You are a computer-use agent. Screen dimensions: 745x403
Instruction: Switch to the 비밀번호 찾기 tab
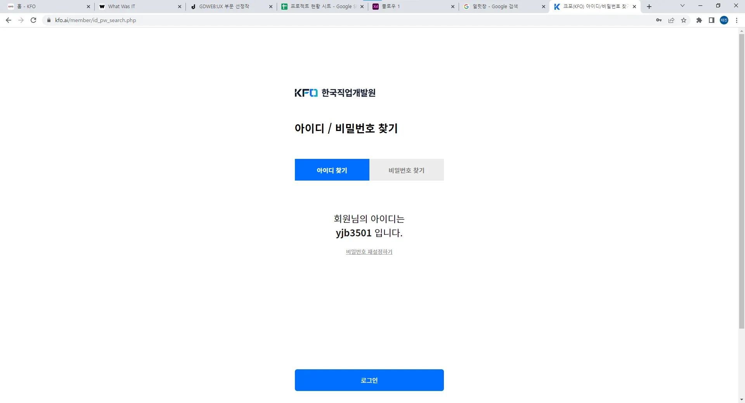tap(407, 170)
